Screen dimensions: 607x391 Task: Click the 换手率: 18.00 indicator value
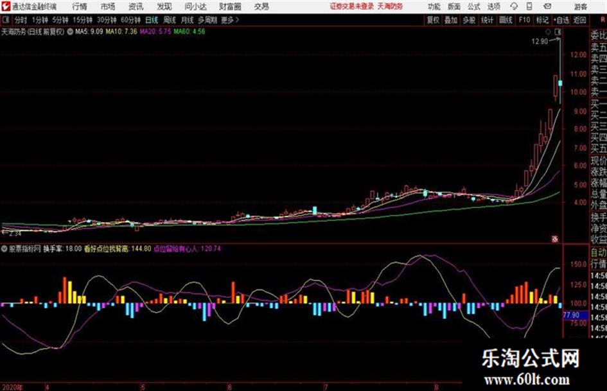click(62, 248)
